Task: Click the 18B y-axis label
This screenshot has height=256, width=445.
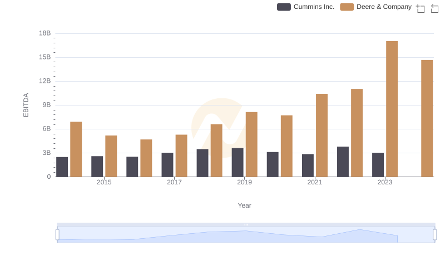Action: click(45, 33)
